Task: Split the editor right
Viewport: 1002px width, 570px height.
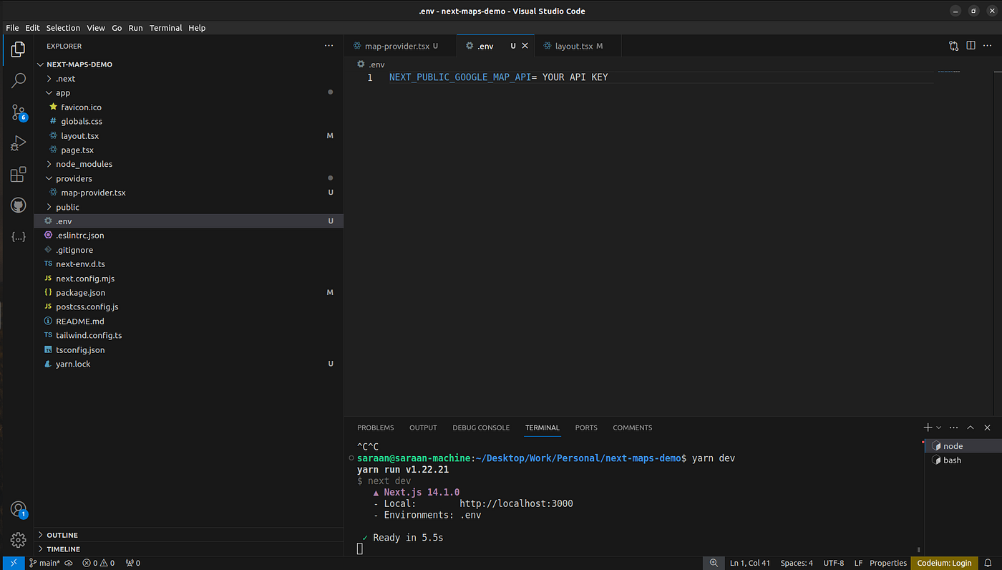Action: tap(971, 46)
